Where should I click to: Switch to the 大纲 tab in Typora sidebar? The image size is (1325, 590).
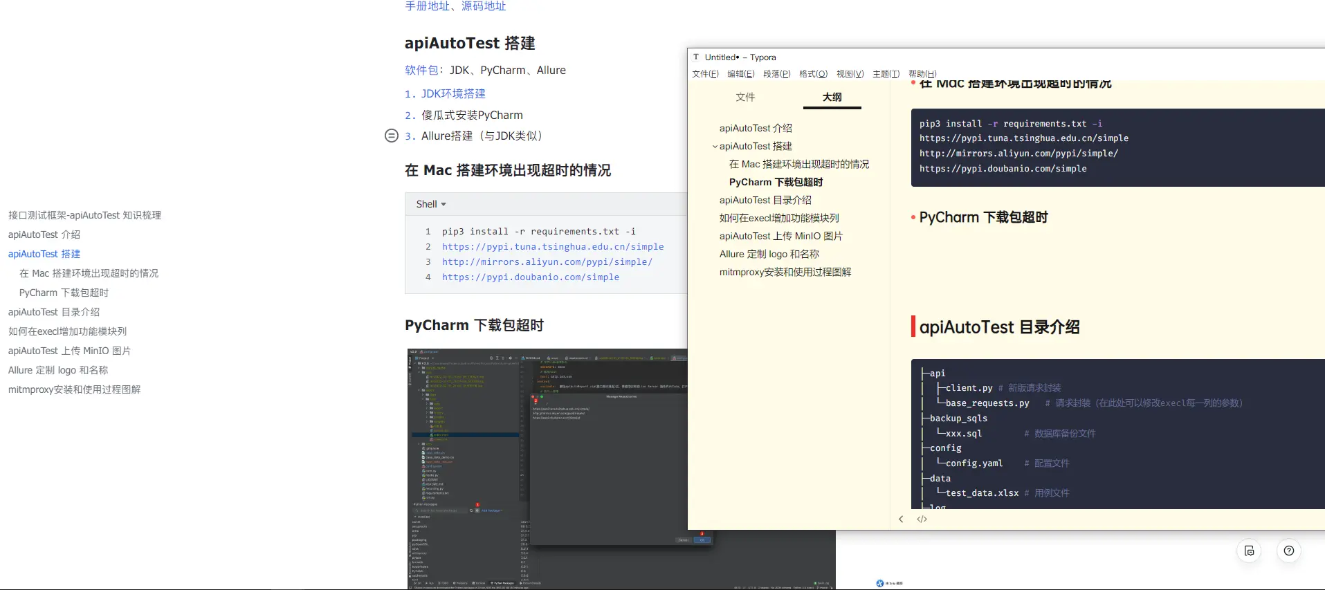832,97
